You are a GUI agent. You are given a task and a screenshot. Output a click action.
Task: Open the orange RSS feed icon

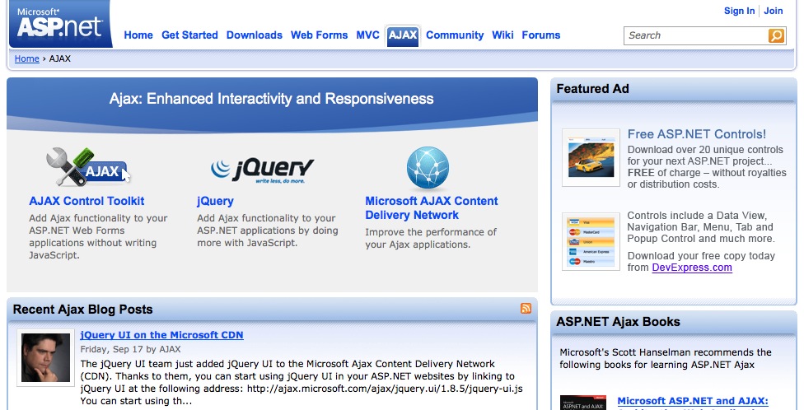(526, 308)
